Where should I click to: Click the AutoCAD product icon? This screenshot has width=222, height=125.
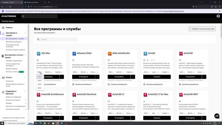[181, 53]
